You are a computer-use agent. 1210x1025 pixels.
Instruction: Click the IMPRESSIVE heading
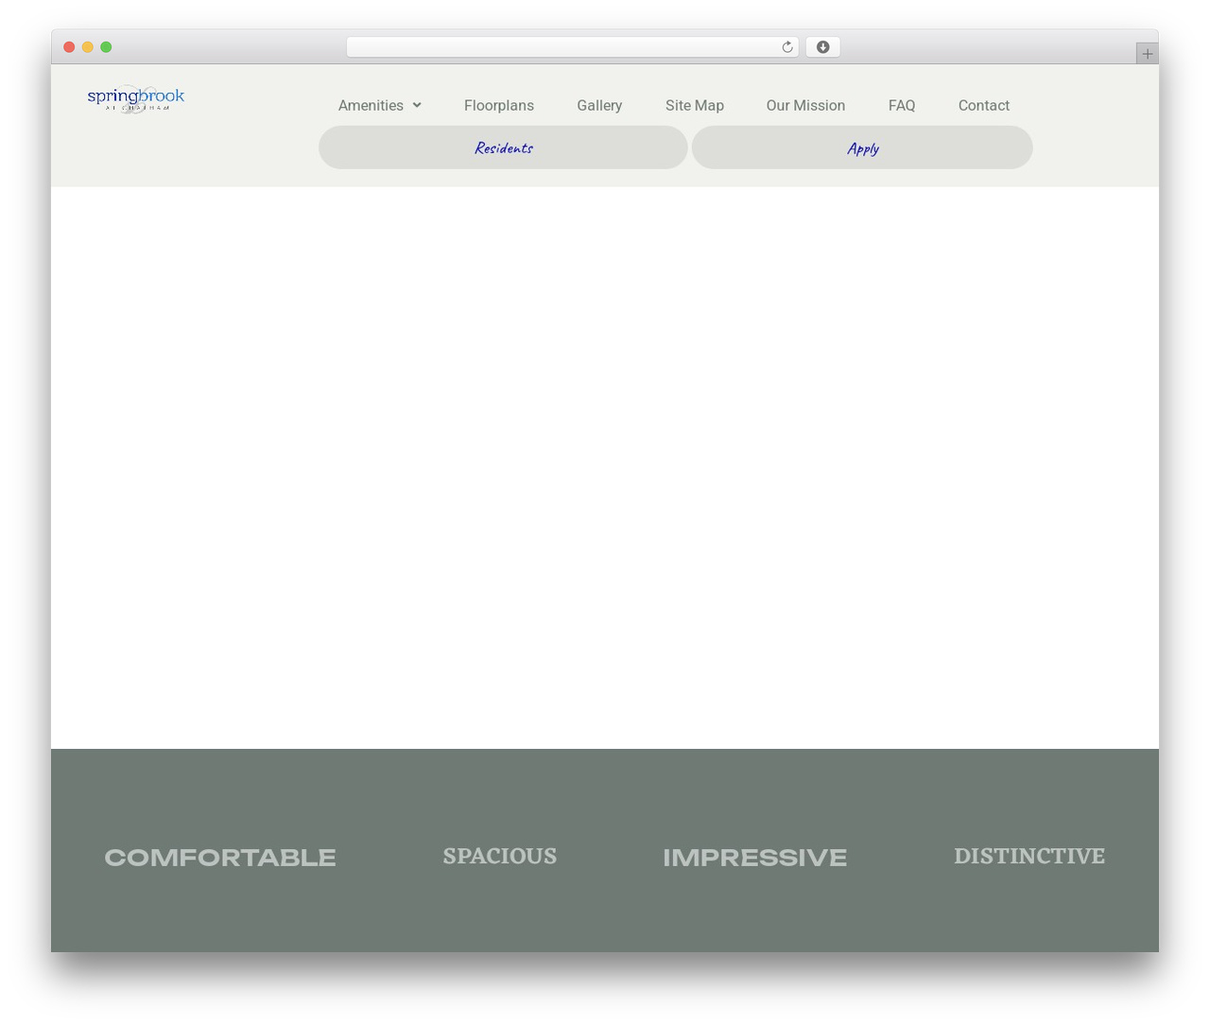[755, 858]
